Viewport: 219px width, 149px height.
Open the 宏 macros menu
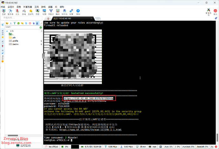tap(56, 7)
